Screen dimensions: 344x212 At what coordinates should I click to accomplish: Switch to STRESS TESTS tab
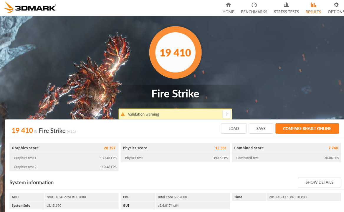tap(286, 8)
